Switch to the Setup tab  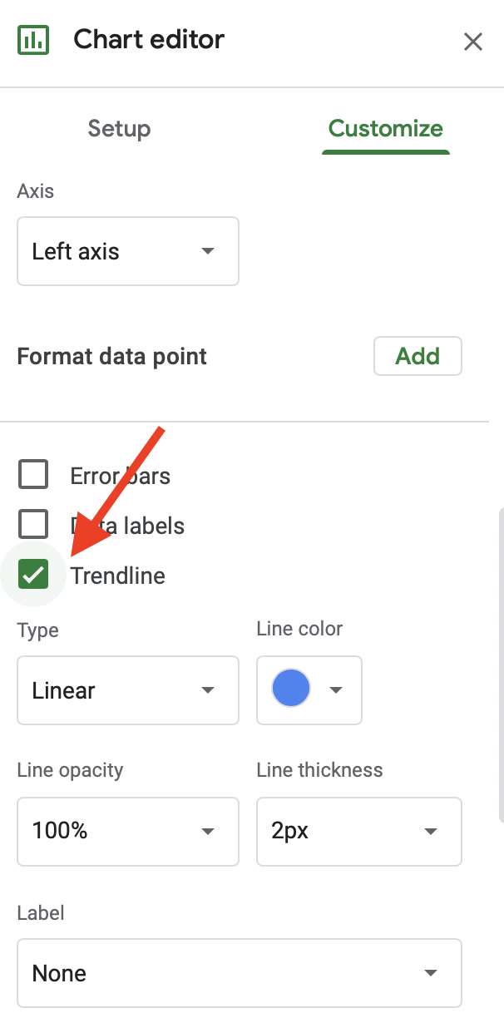coord(118,129)
